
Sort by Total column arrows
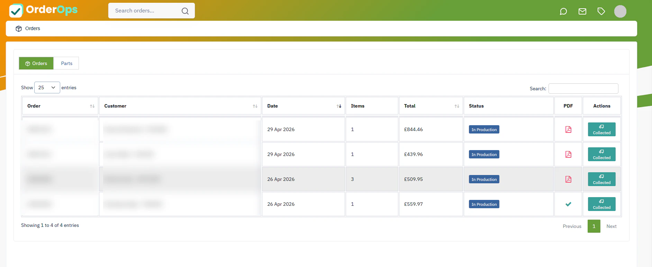[457, 106]
